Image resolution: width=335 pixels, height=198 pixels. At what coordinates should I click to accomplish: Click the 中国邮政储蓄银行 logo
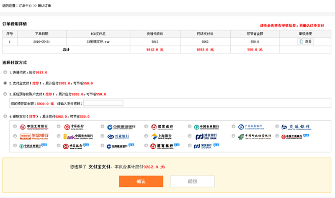pos(255,137)
